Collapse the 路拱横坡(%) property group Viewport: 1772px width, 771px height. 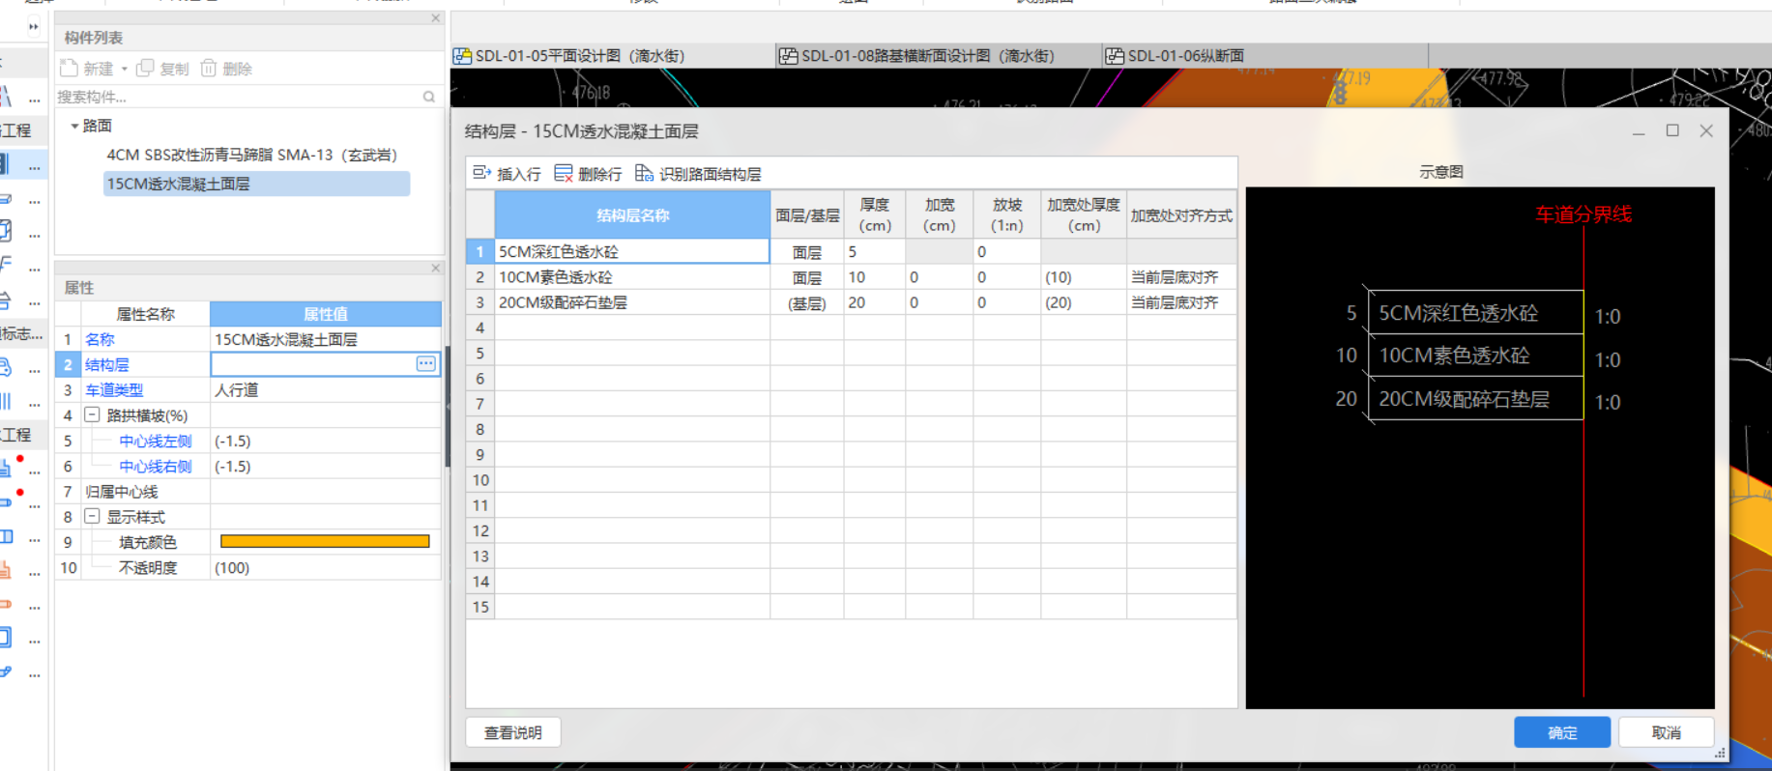pyautogui.click(x=92, y=415)
